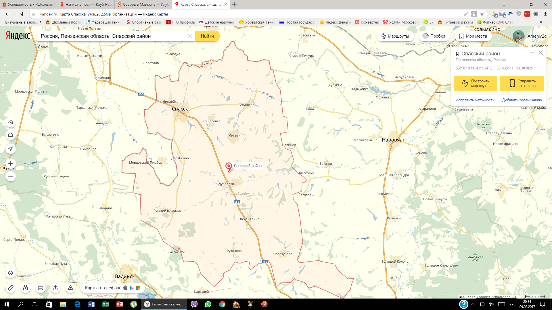Enable geolocation with the arrow icon
This screenshot has width=552, height=310.
coord(11,149)
